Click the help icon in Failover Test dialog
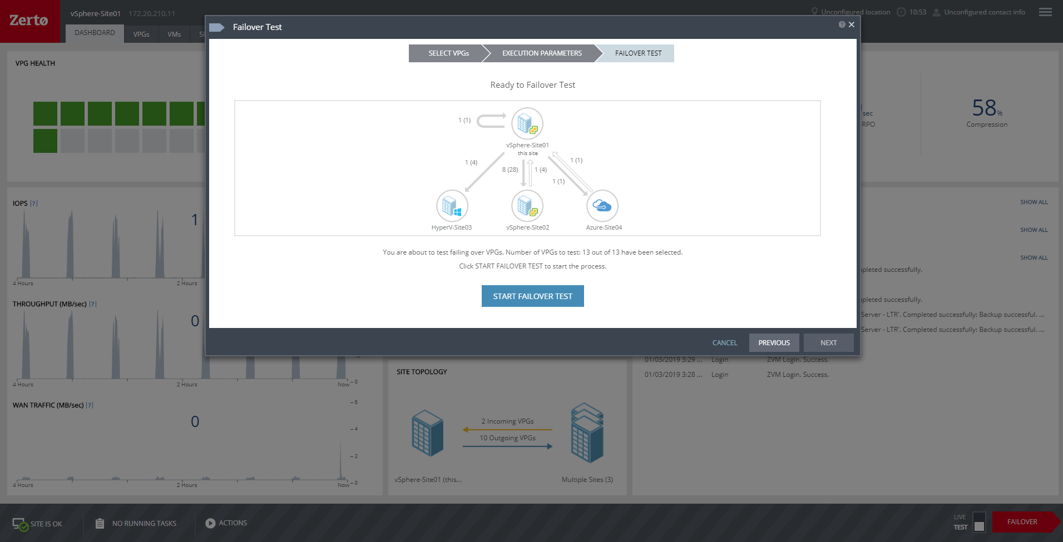This screenshot has width=1063, height=542. coord(842,24)
